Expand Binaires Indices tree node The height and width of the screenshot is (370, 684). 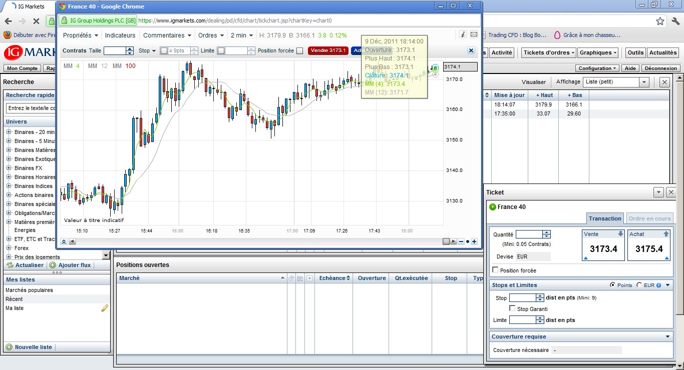(9, 186)
